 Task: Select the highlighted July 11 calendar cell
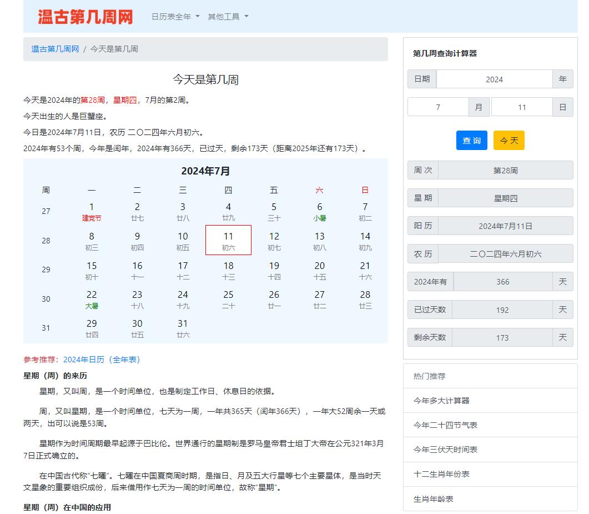pyautogui.click(x=228, y=240)
